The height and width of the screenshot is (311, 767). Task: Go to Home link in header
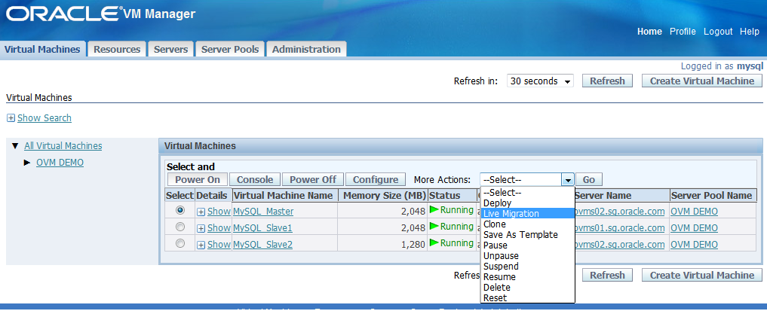[x=649, y=32]
